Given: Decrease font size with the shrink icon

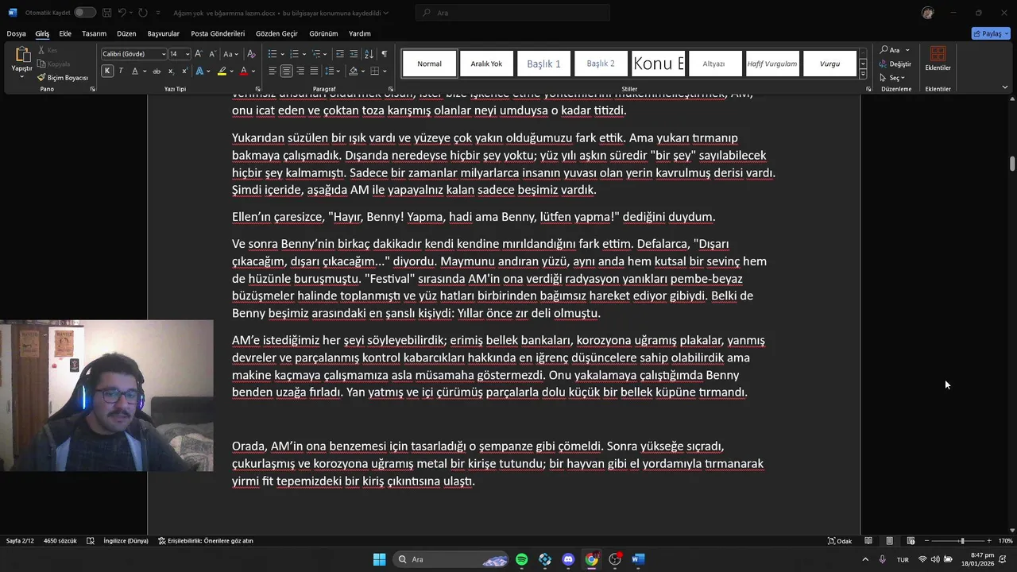Looking at the screenshot, I should click(211, 53).
